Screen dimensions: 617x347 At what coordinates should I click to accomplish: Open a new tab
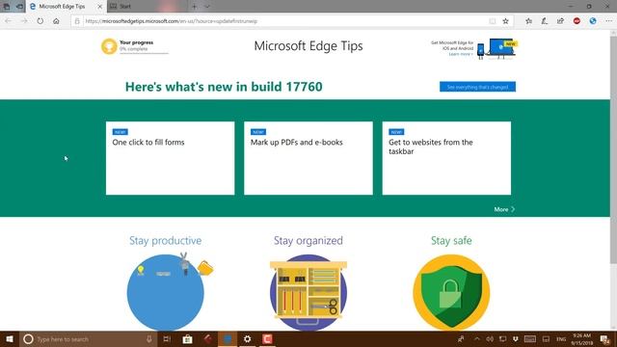tap(195, 7)
